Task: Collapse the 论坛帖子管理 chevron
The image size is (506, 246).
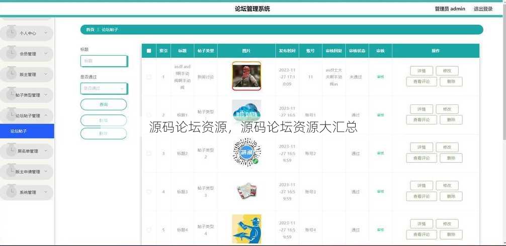Action: tap(46, 115)
